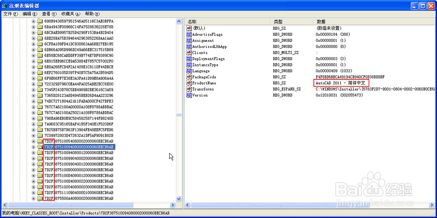The image size is (437, 218).
Task: Select the Version DWORD value icon
Action: (189, 95)
